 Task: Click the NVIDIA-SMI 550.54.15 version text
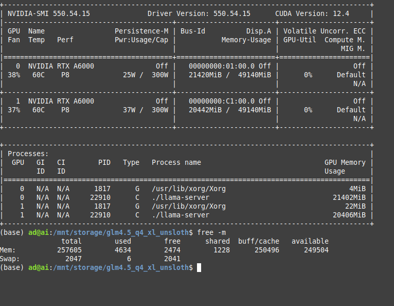(49, 13)
